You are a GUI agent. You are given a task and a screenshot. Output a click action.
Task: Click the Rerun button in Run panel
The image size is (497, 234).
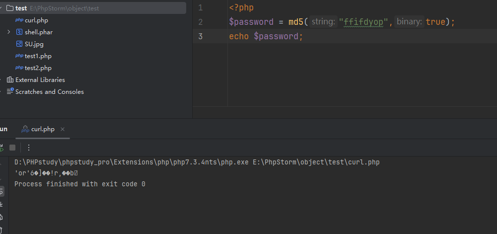[x=1, y=148]
